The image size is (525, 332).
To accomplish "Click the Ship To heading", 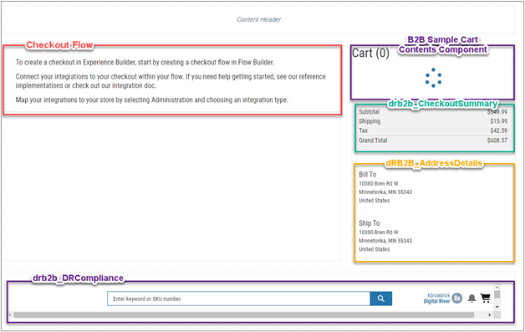I will (x=369, y=223).
